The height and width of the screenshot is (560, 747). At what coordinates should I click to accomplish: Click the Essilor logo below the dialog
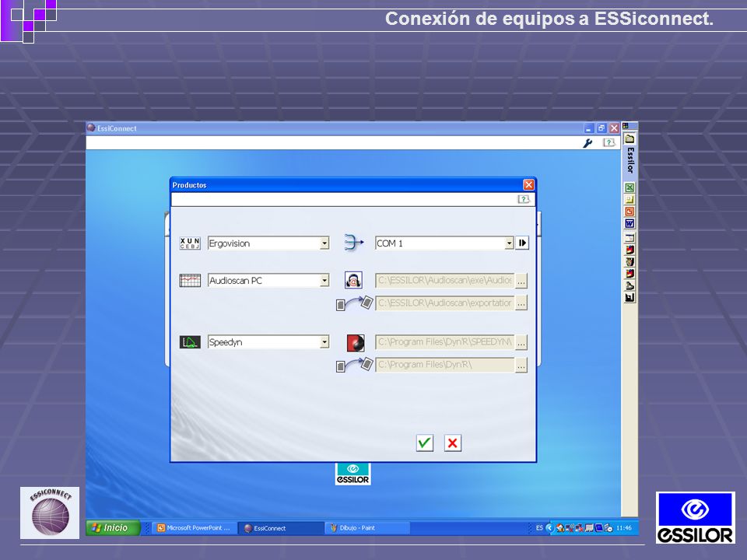click(352, 474)
